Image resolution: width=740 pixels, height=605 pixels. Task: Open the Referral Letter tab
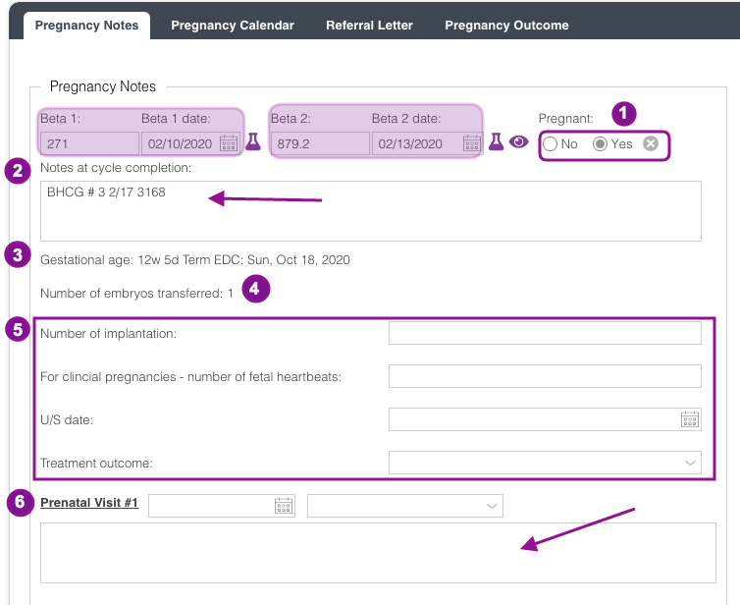[369, 26]
